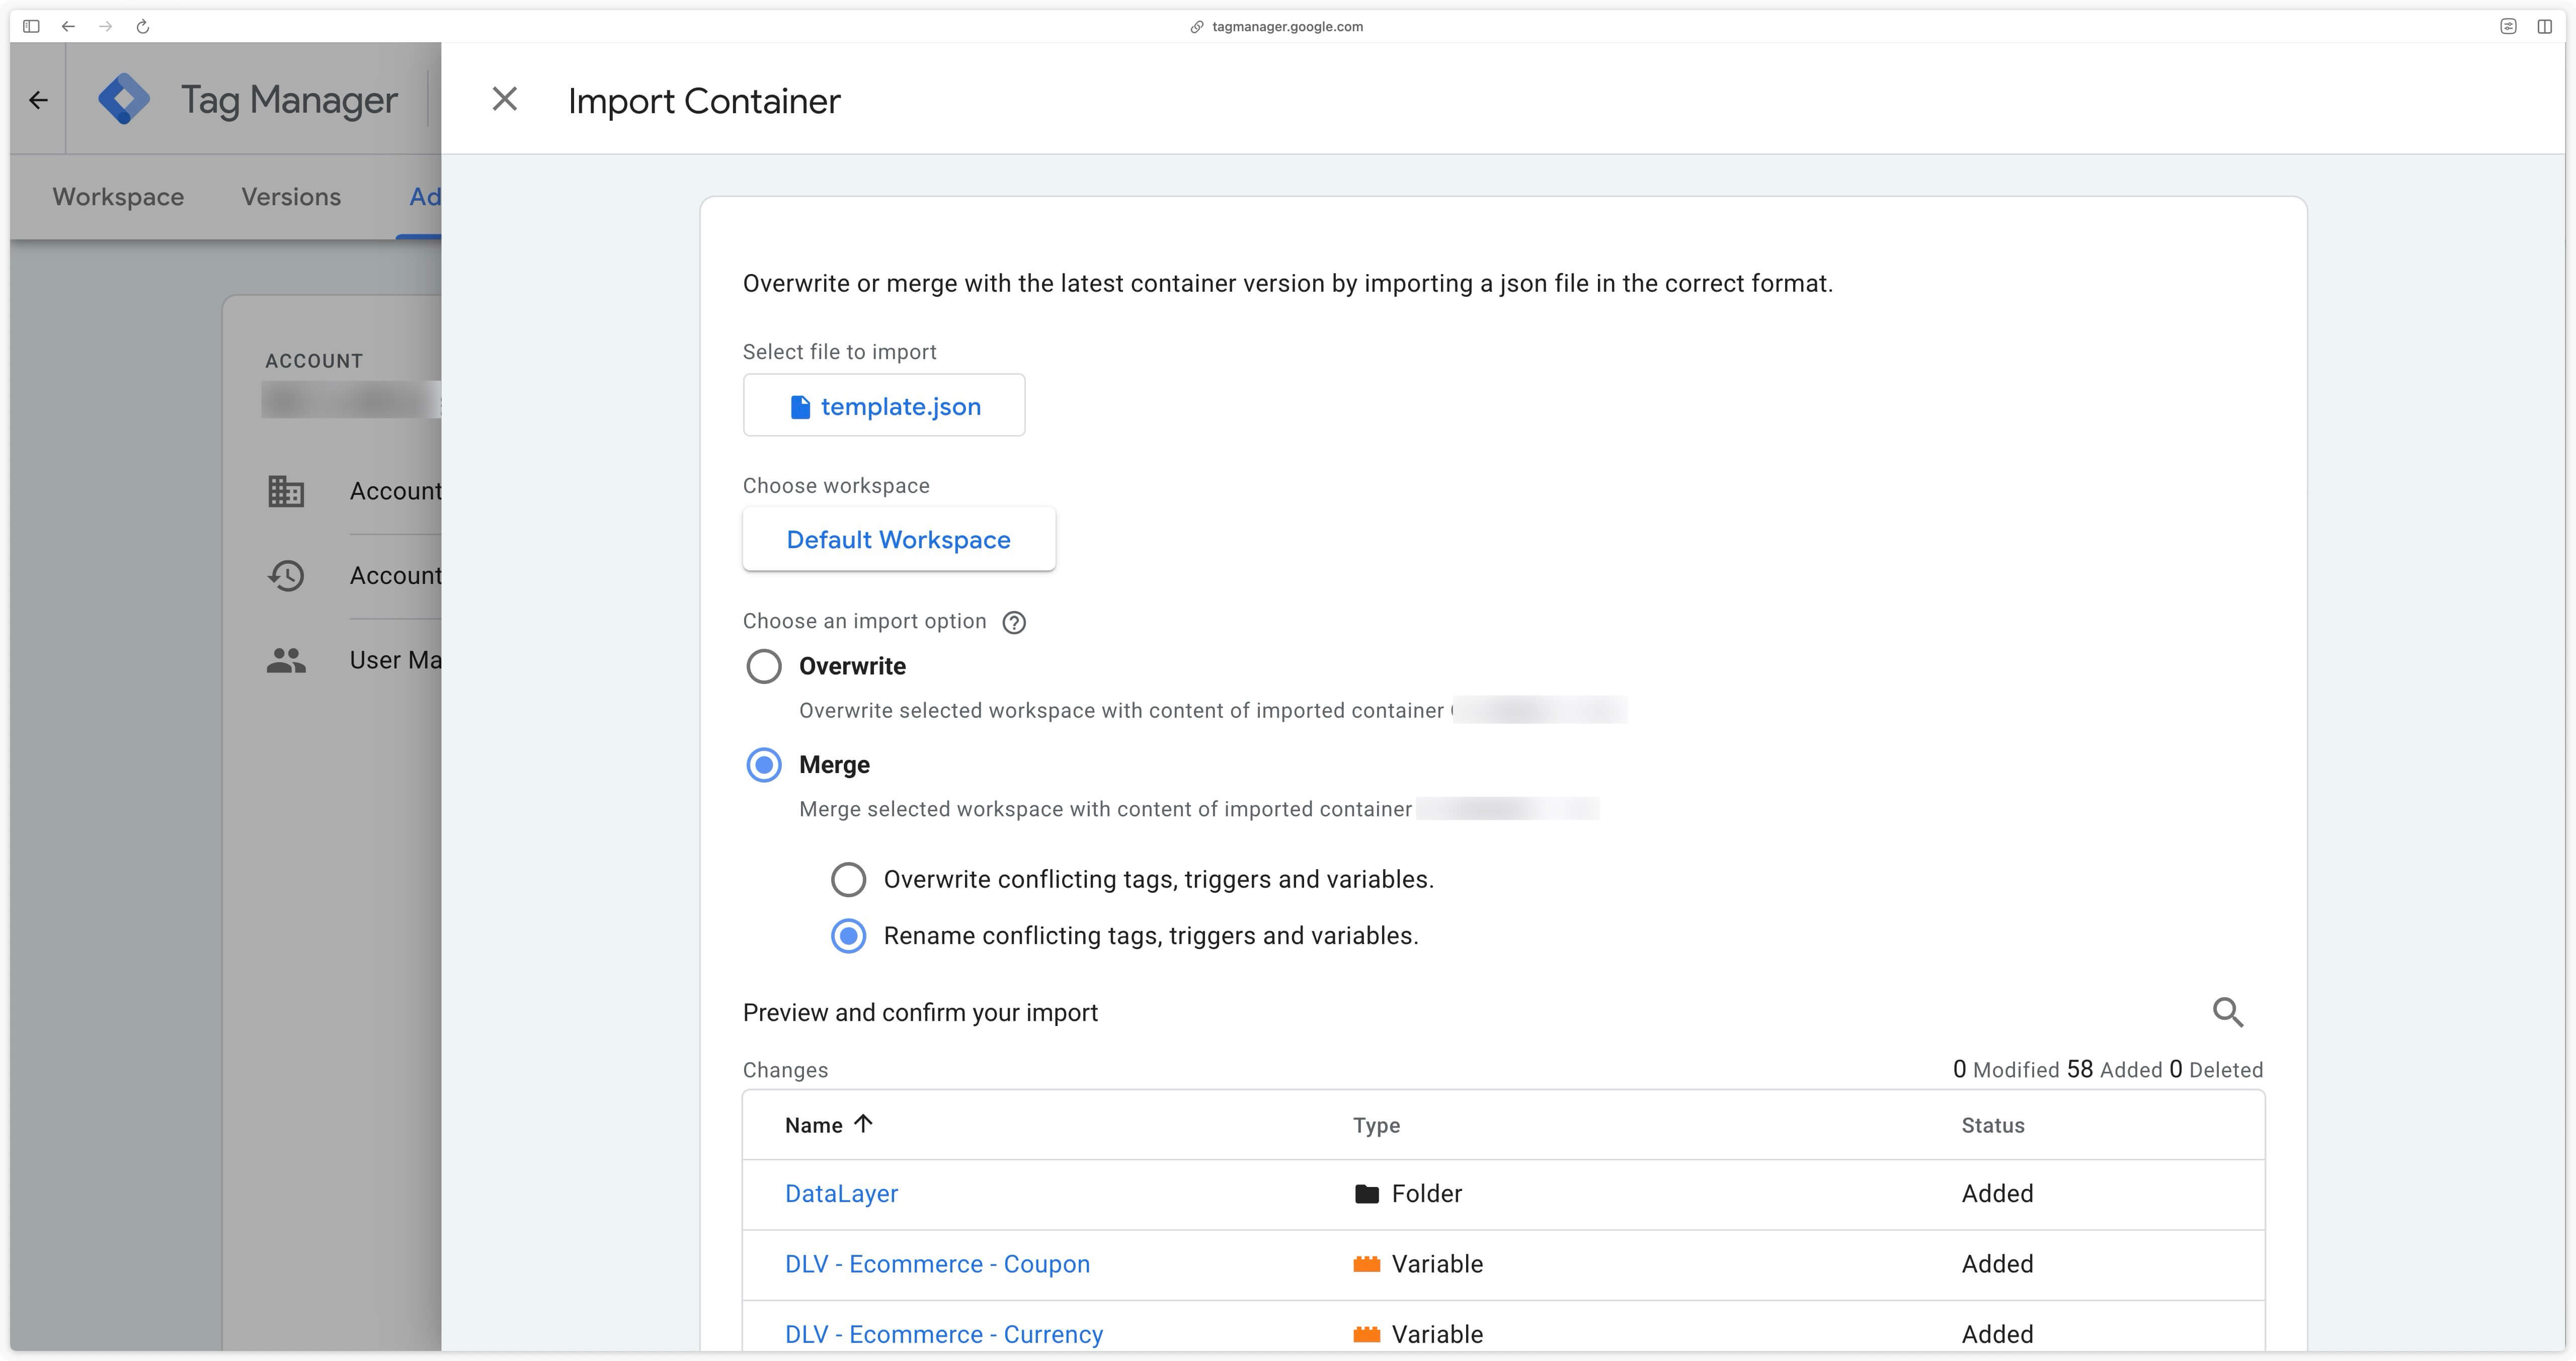
Task: Click the ACCOUNT heading in background
Action: coord(314,361)
